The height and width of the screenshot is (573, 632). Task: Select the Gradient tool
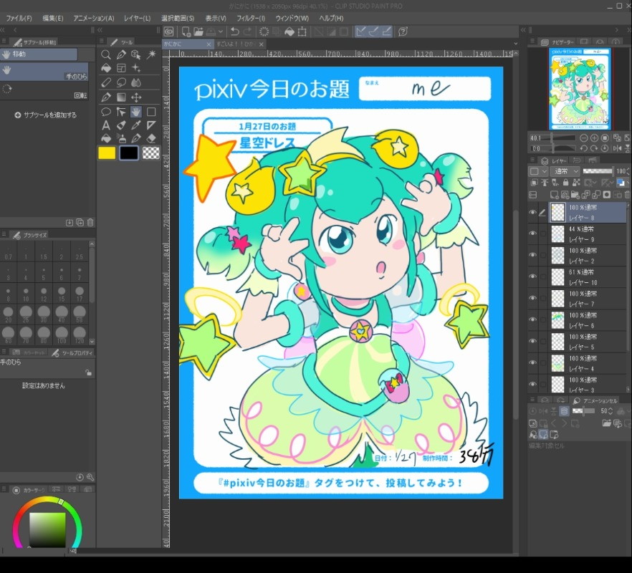(x=121, y=97)
